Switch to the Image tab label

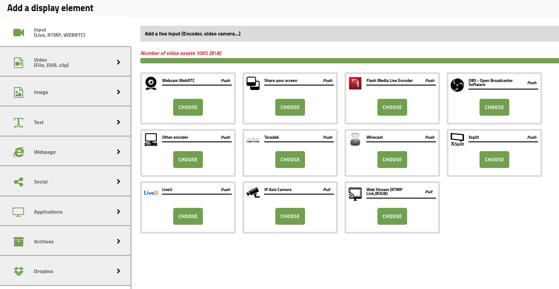(41, 92)
